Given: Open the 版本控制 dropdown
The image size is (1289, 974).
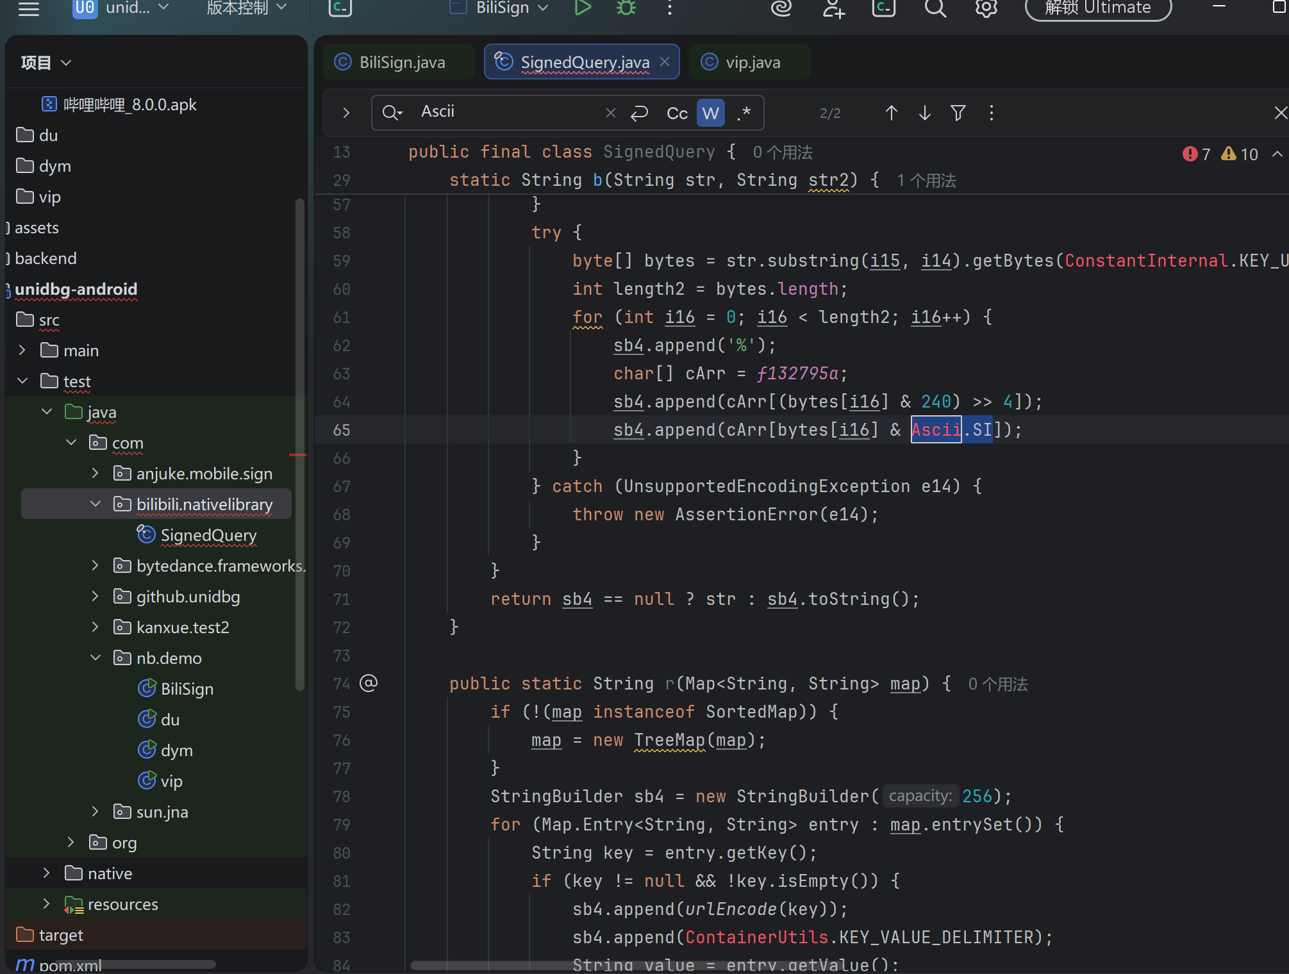Looking at the screenshot, I should coord(246,8).
